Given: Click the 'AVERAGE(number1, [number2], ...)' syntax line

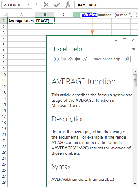Looking at the screenshot, I should (x=83, y=179).
